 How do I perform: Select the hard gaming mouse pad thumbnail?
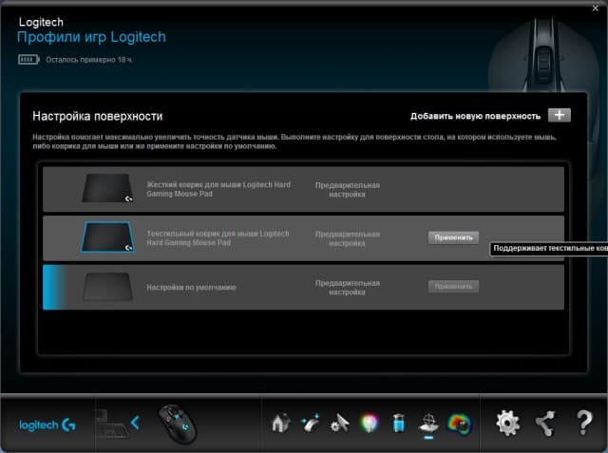point(107,188)
